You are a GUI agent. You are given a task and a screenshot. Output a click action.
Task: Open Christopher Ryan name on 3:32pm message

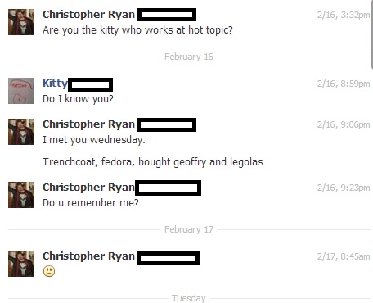point(88,15)
